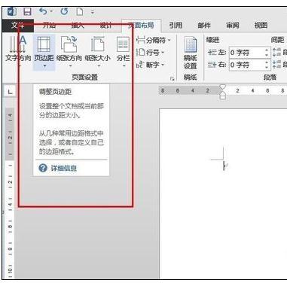Image resolution: width=287 pixels, height=283 pixels.
Task: Open the 分隔符 breaks dropdown
Action: pos(153,40)
